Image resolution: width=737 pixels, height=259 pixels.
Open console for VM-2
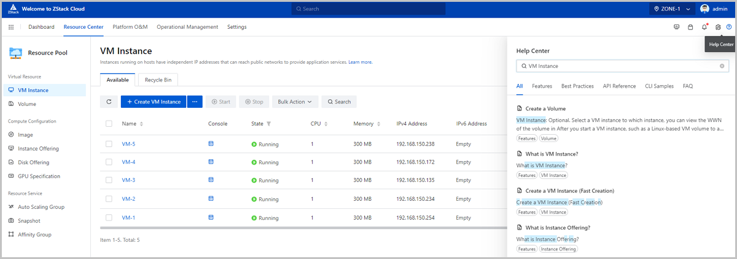tap(211, 198)
